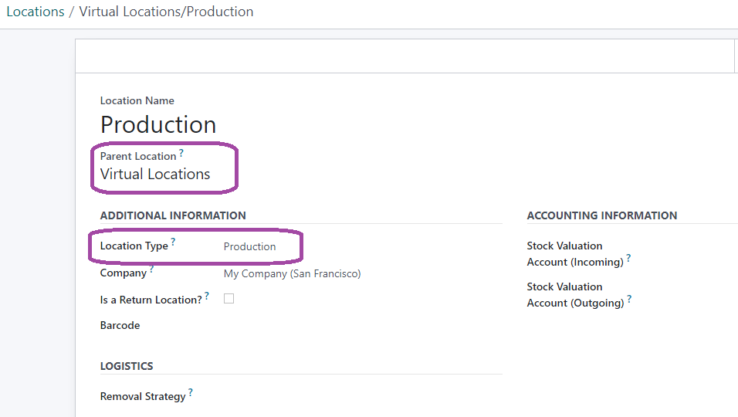
Task: Click the Location Type label
Action: [134, 246]
